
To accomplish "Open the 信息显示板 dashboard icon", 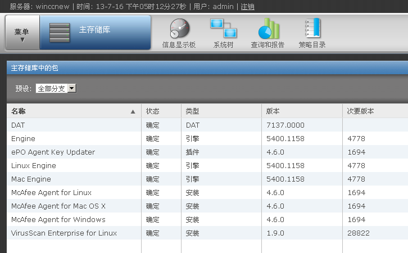I will click(x=179, y=28).
